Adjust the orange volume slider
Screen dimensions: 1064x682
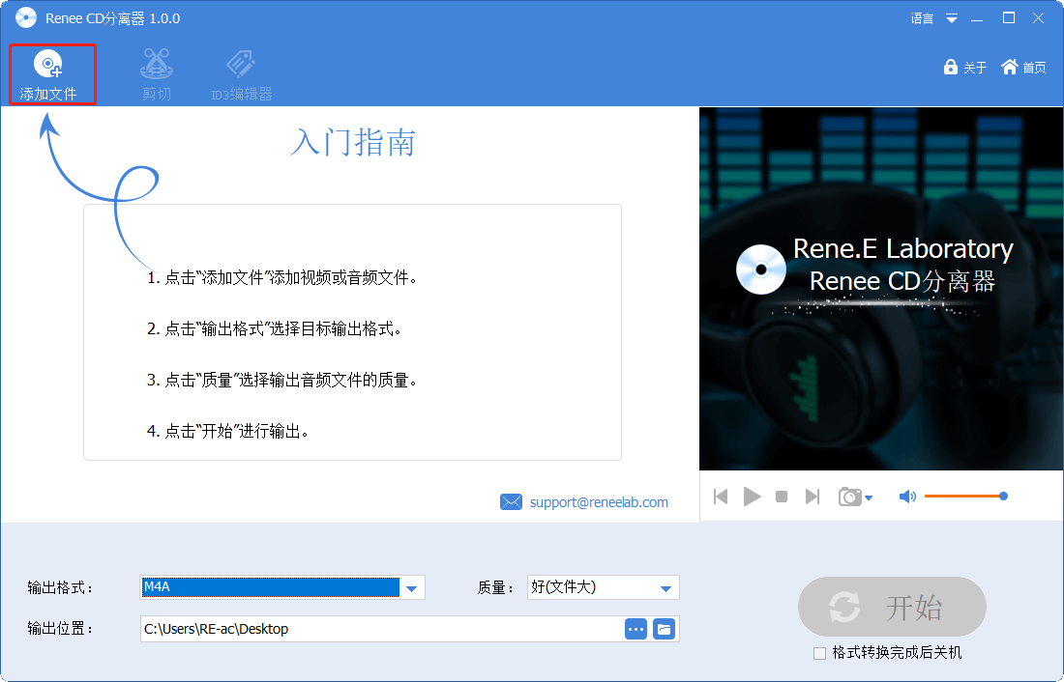tap(965, 497)
